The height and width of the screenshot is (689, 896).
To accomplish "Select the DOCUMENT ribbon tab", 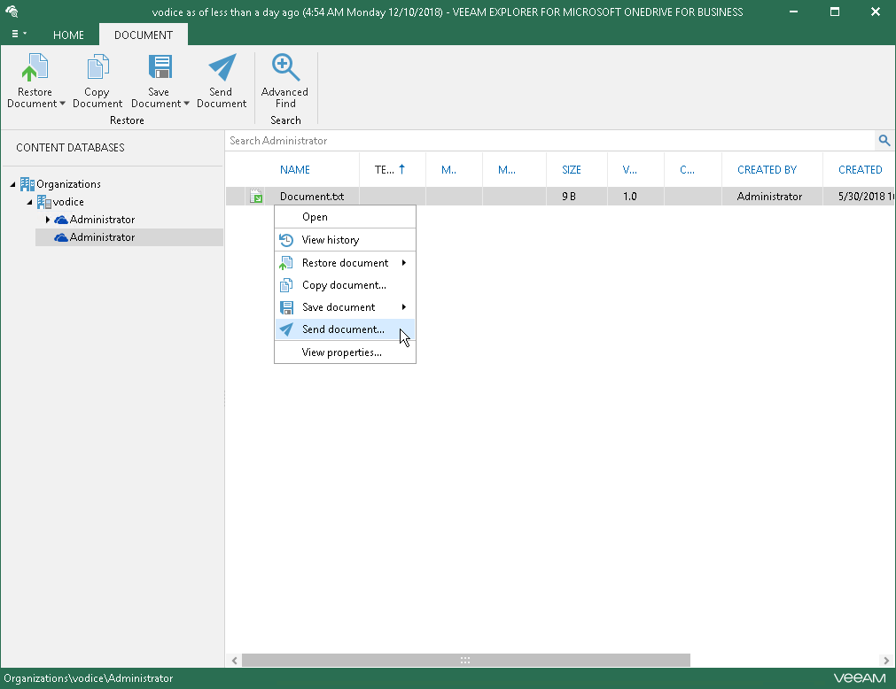I will tap(144, 35).
